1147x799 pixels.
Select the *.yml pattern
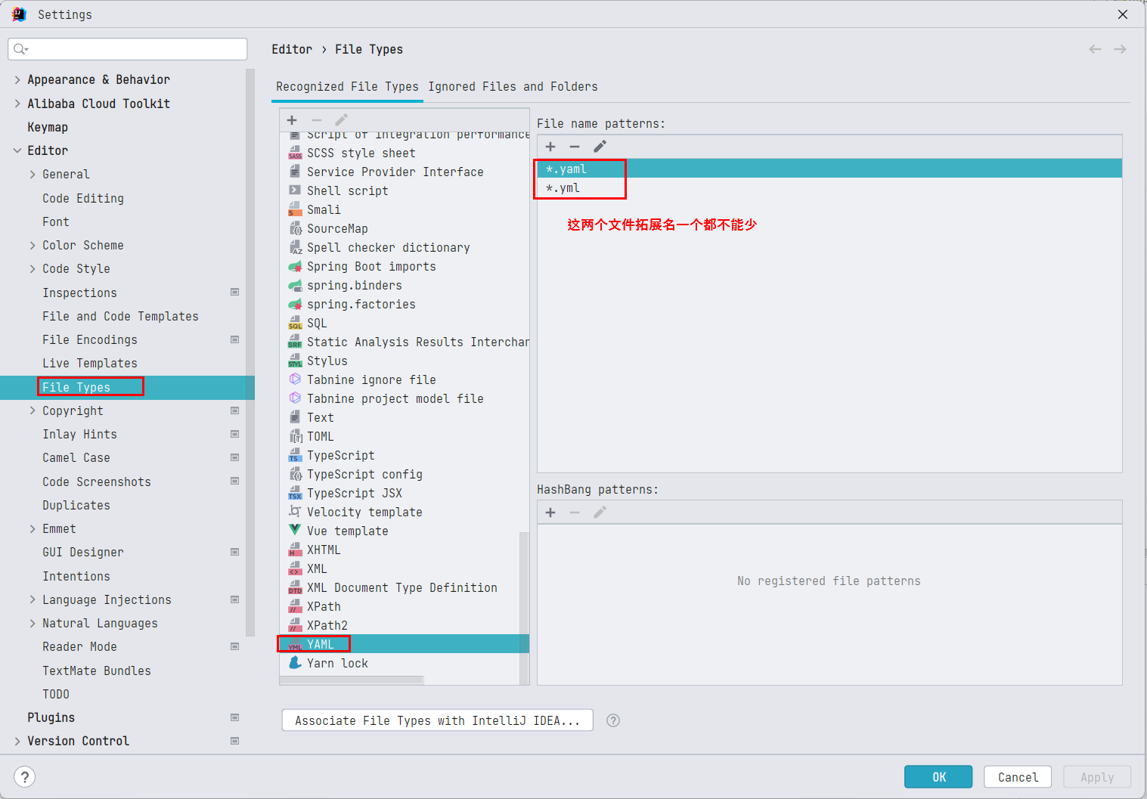(x=829, y=187)
